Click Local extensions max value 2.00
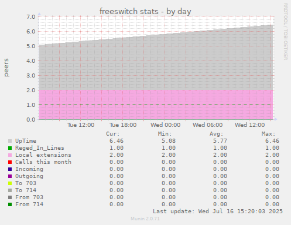The image size is (291, 225). (272, 155)
